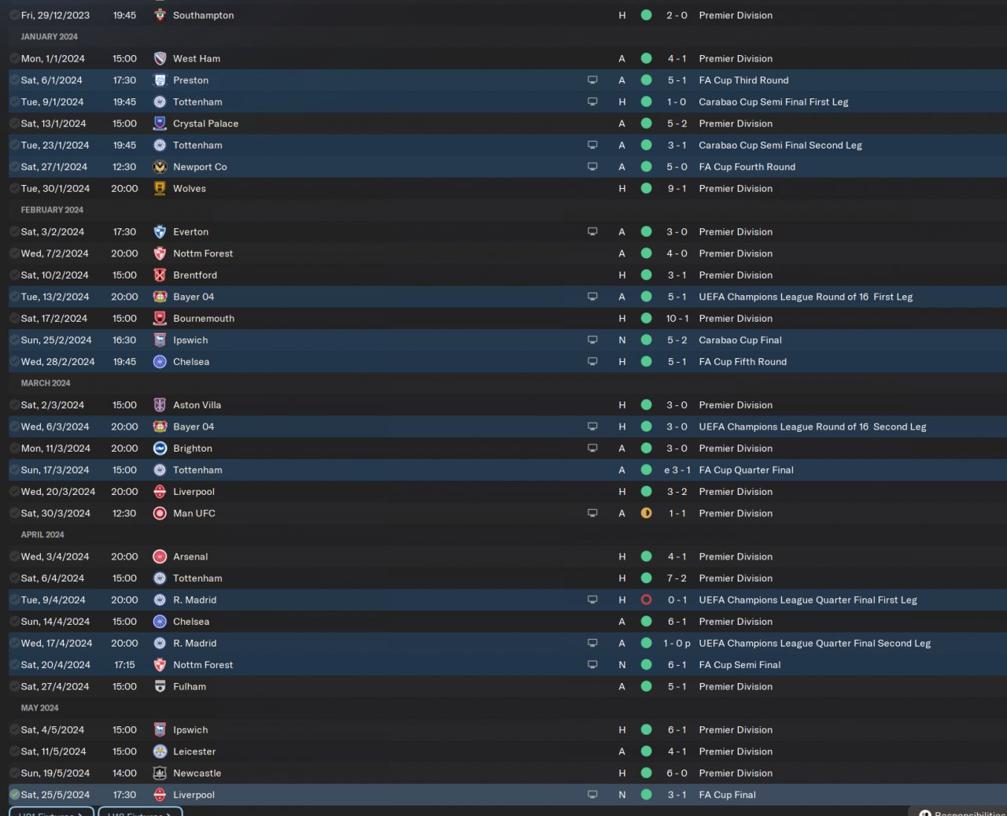Open the 9 - 1 result against Wolves
Screen dimensions: 1007x816
(x=676, y=188)
